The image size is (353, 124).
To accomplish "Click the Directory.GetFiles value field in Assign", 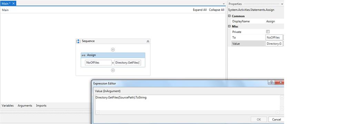I will coord(128,63).
